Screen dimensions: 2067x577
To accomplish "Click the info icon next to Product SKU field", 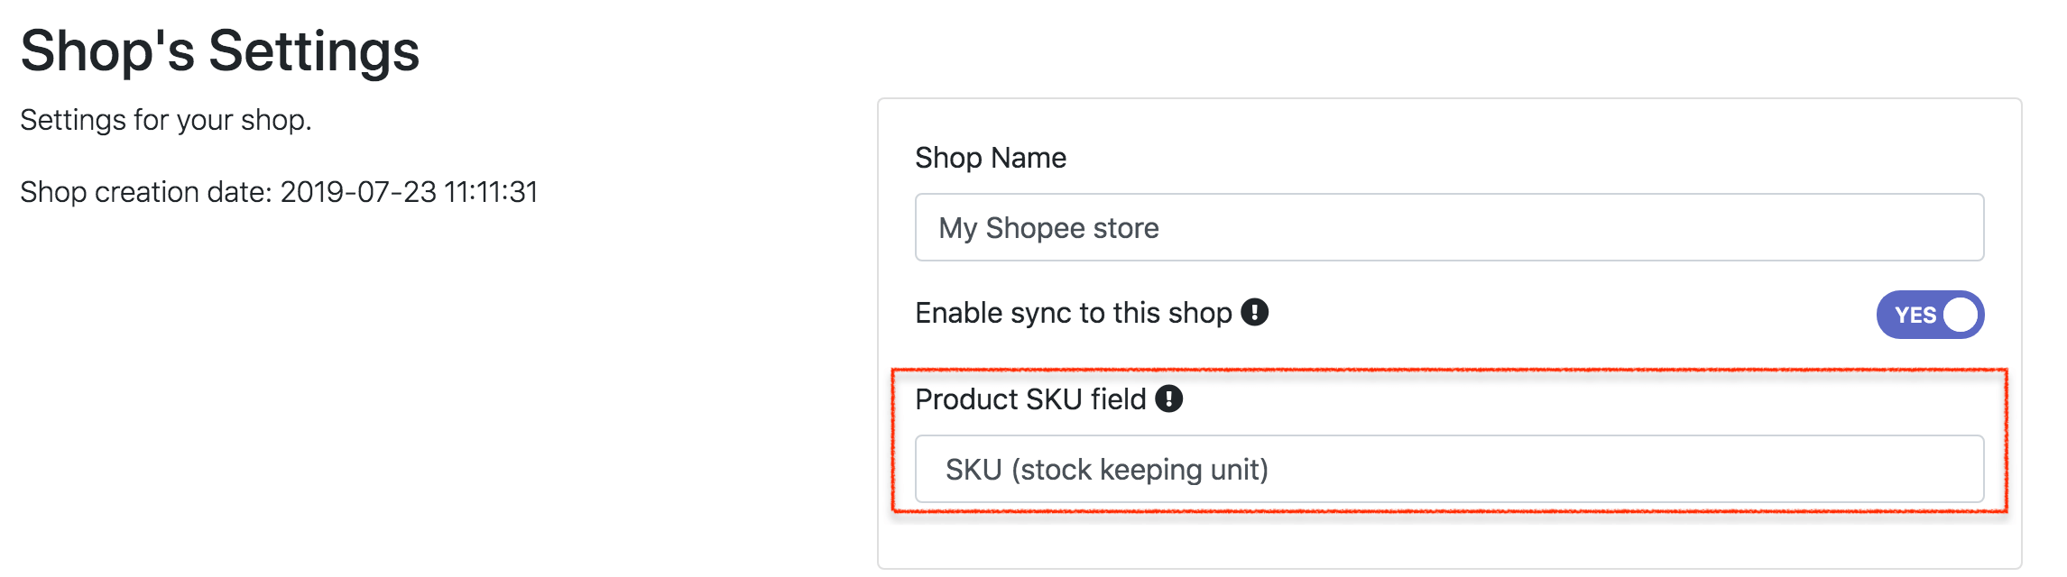I will (1168, 398).
